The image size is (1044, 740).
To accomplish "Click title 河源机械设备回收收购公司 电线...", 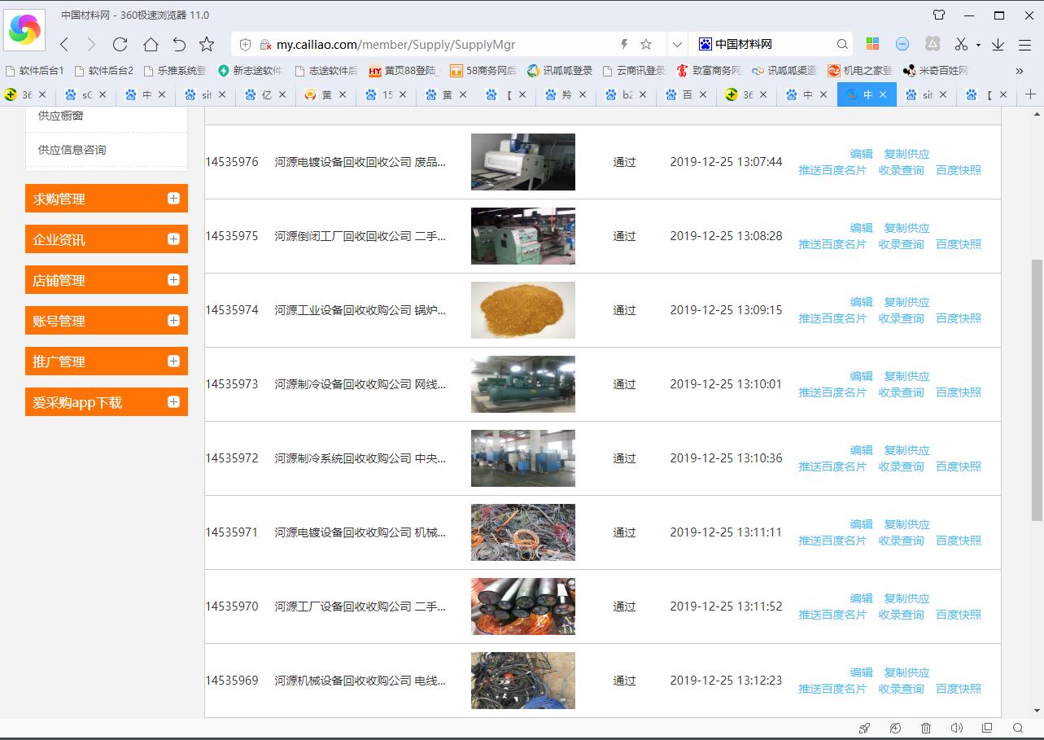I will [x=360, y=681].
